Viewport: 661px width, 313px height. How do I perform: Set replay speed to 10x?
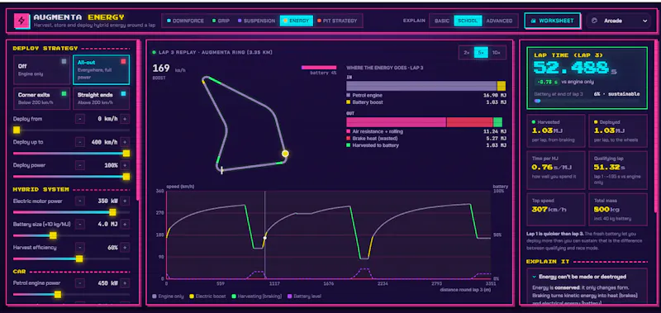(x=497, y=53)
